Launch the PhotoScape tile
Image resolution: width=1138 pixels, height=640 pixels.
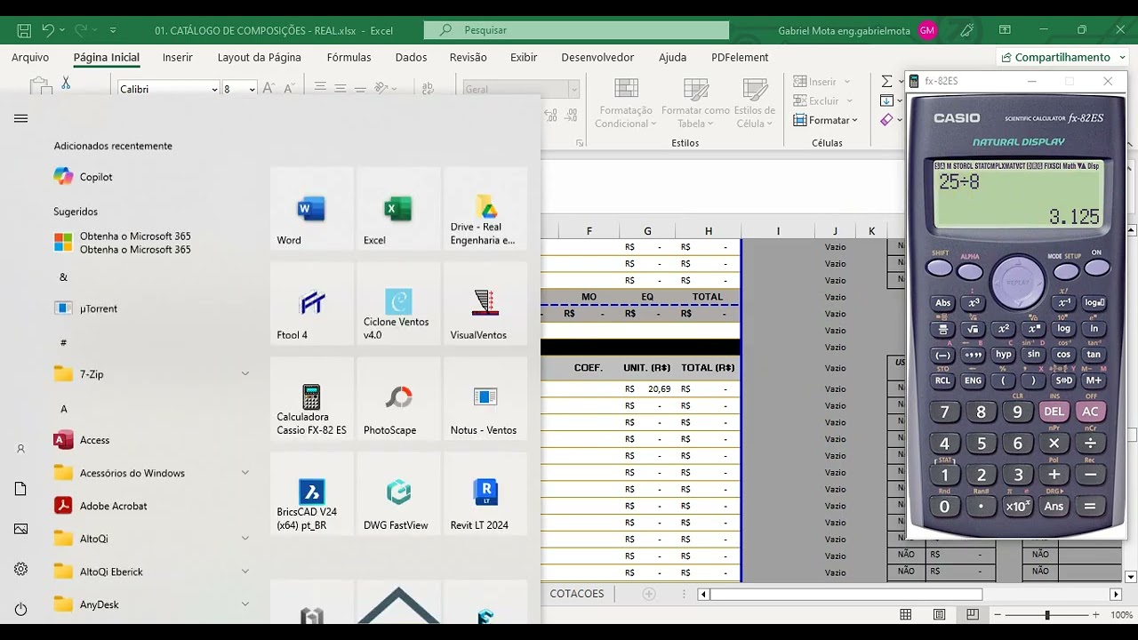397,399
